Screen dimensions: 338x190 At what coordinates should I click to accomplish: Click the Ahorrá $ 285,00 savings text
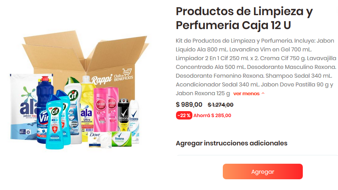[212, 115]
